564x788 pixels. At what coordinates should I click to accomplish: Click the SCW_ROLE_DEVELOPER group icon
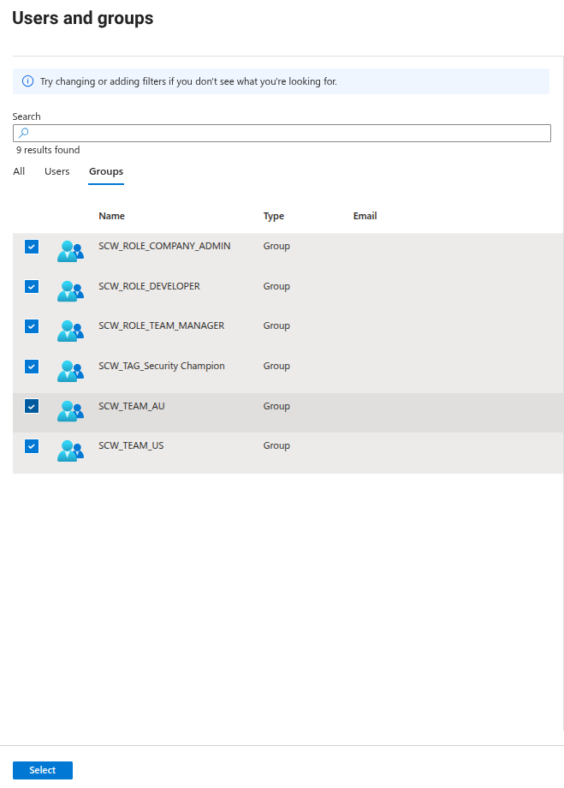(x=70, y=291)
